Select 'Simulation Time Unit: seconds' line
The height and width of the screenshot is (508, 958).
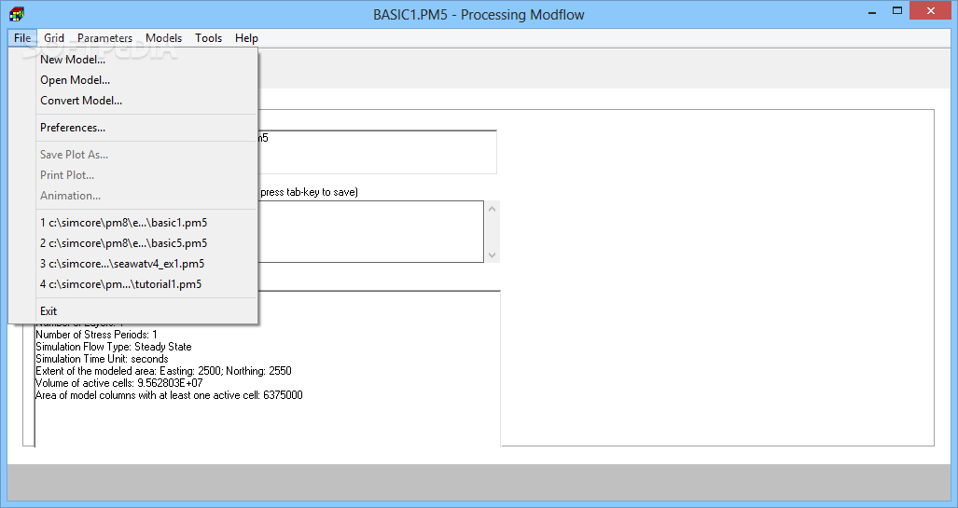102,359
